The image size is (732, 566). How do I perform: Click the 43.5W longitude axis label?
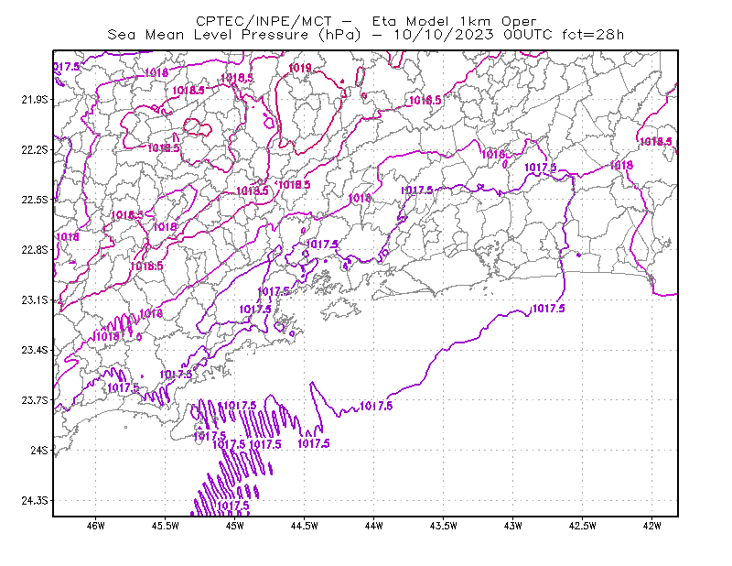click(443, 526)
